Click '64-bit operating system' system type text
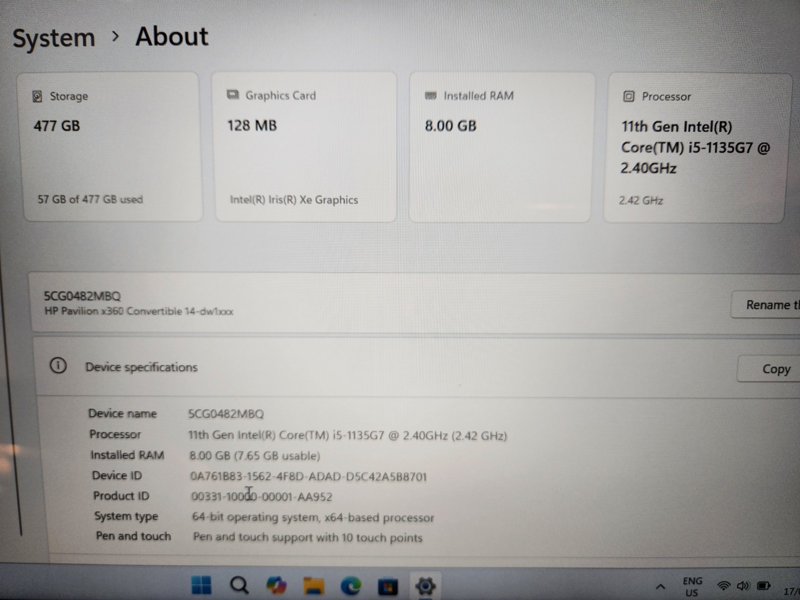 pos(313,517)
